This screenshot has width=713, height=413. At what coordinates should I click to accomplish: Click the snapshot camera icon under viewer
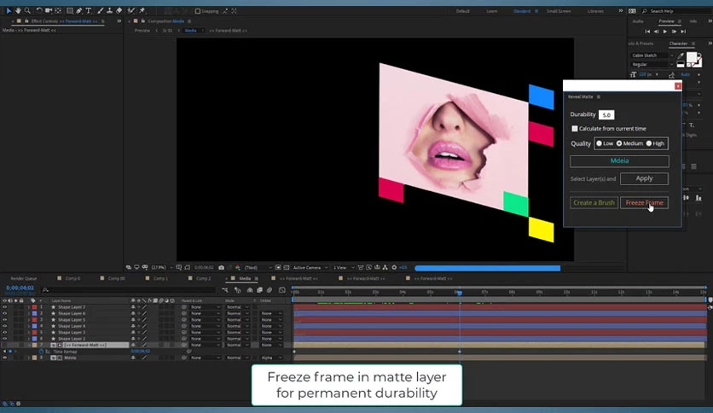tap(222, 267)
